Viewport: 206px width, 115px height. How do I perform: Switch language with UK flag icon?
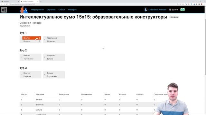[x=183, y=10]
